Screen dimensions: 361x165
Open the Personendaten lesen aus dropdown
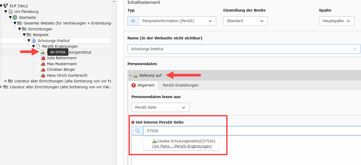pyautogui.click(x=160, y=107)
